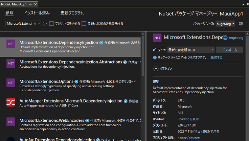Select Microsoft.Extensions.WebEncoders package title

[x=52, y=120]
